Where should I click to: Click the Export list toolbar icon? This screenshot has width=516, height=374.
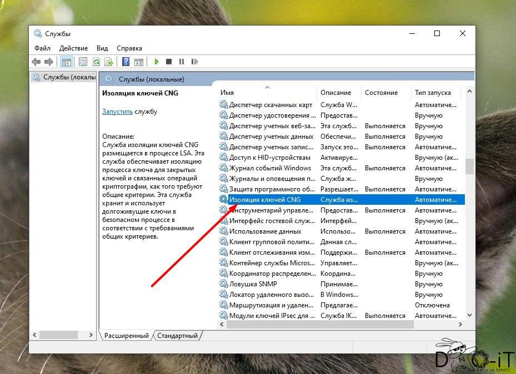[x=109, y=62]
